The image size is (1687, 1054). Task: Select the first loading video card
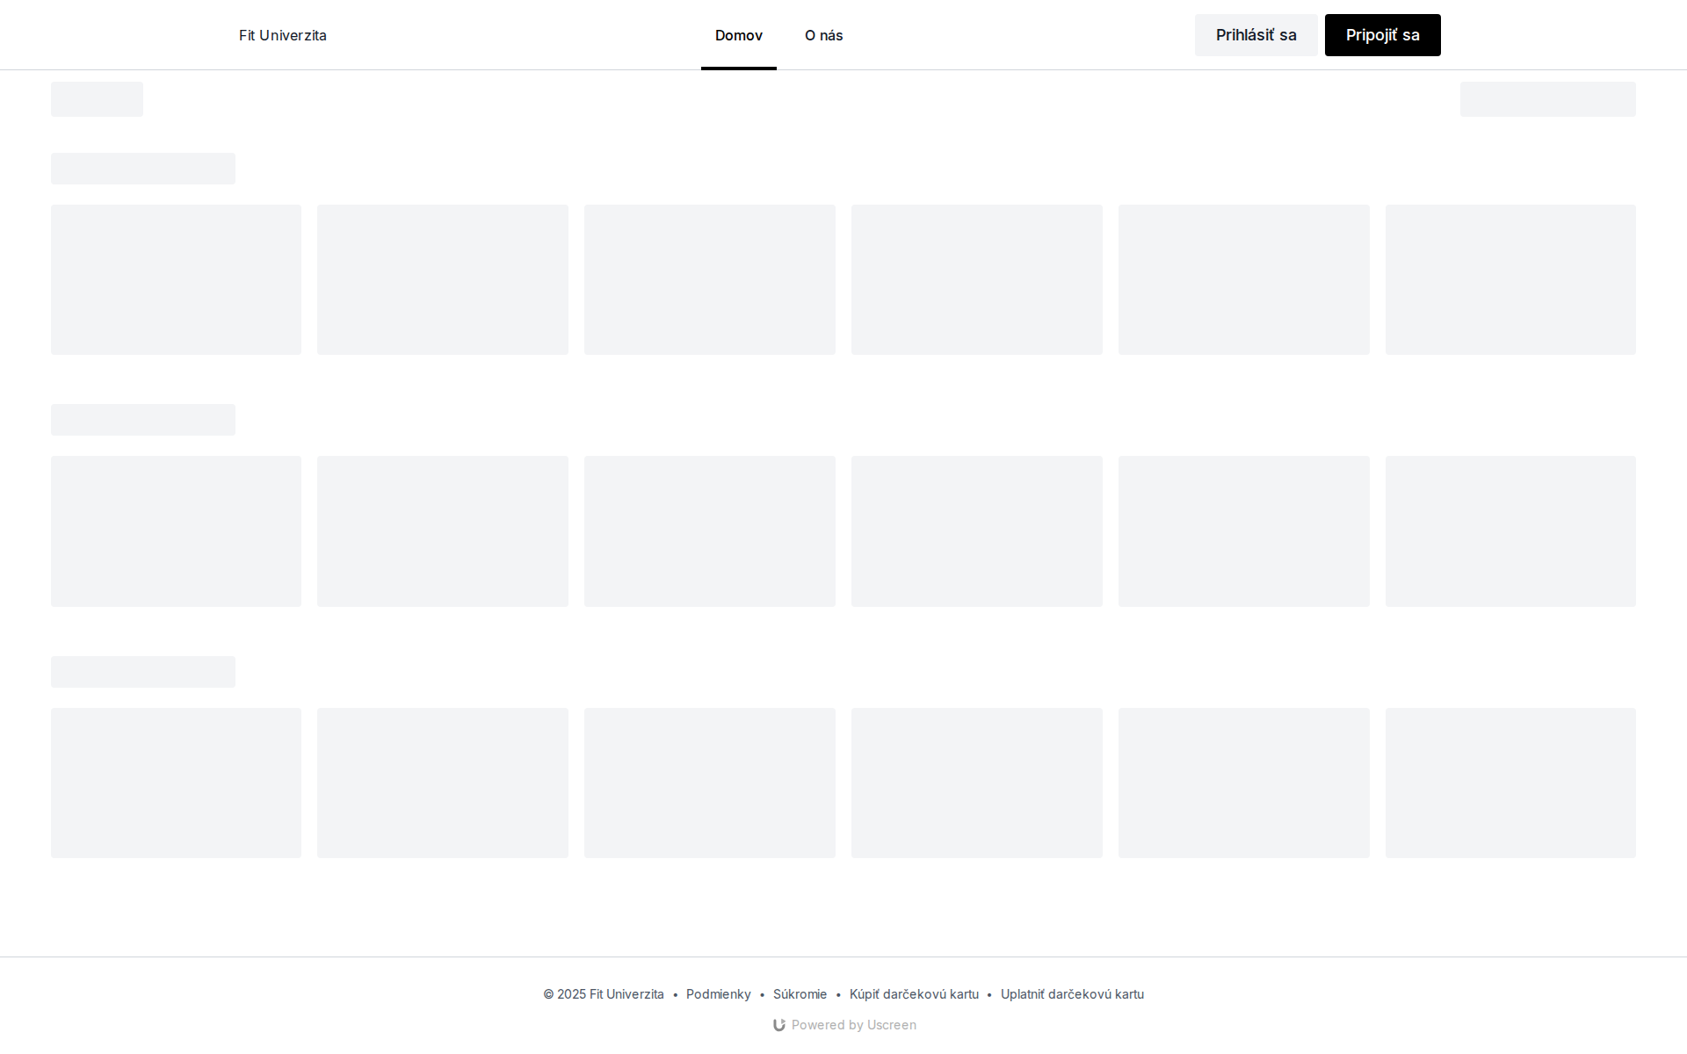(x=176, y=279)
